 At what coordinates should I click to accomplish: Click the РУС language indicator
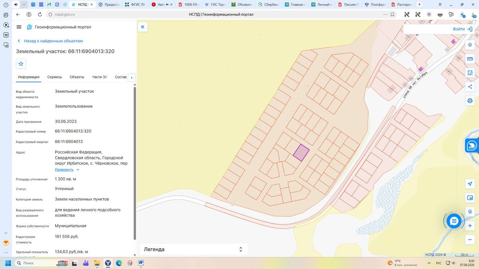438,263
